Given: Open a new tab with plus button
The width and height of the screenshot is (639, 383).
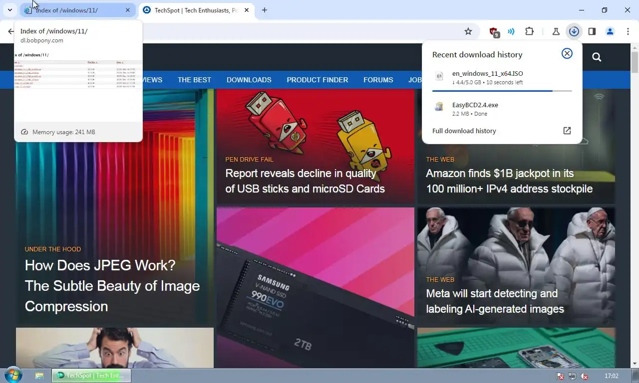Looking at the screenshot, I should pyautogui.click(x=265, y=10).
